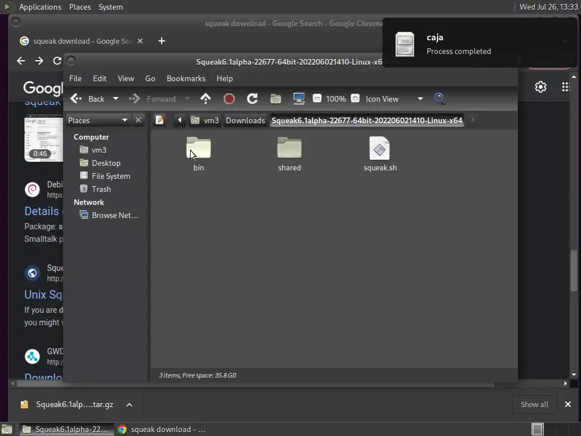Screen dimensions: 581x436
Task: Click the clock showing Wed Jul 26
Action: coord(549,7)
